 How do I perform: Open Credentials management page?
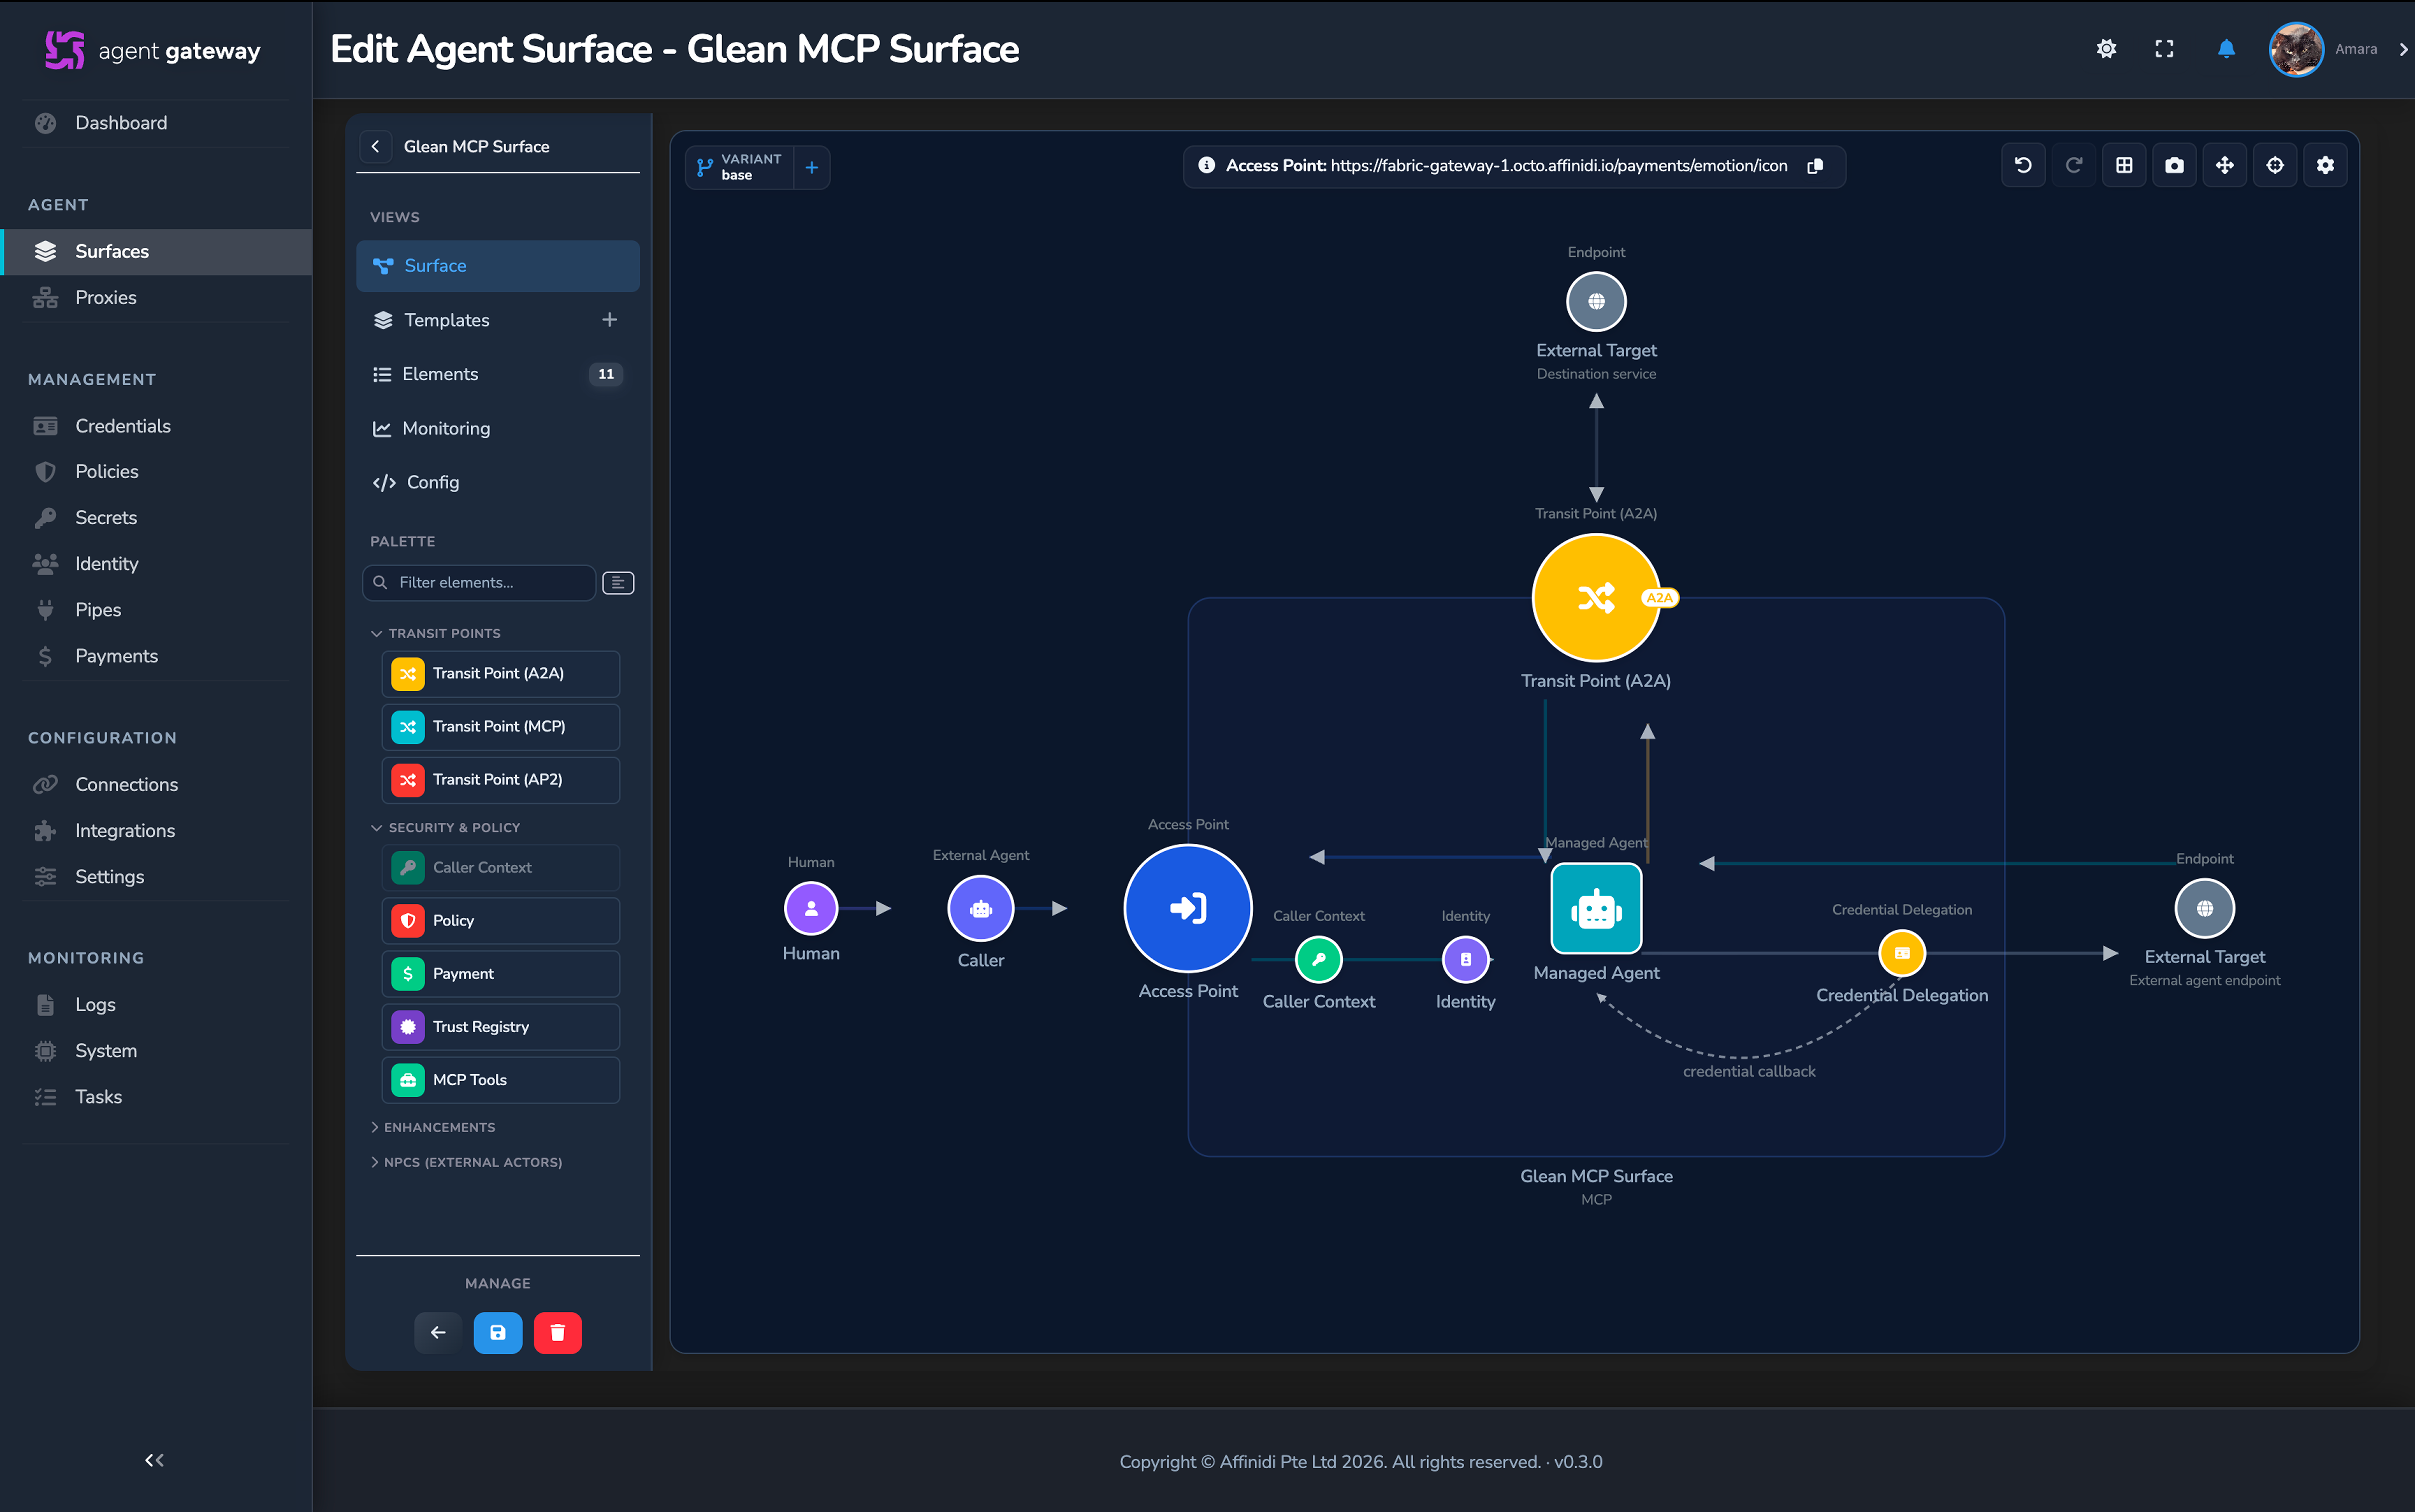click(x=156, y=426)
